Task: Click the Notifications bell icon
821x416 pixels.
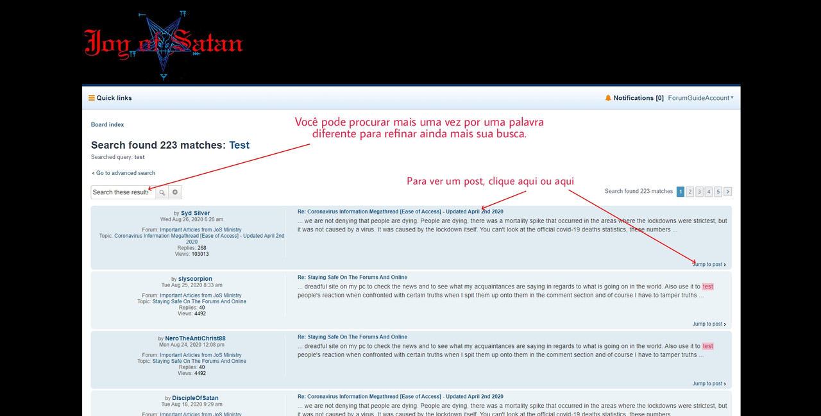Action: [608, 98]
